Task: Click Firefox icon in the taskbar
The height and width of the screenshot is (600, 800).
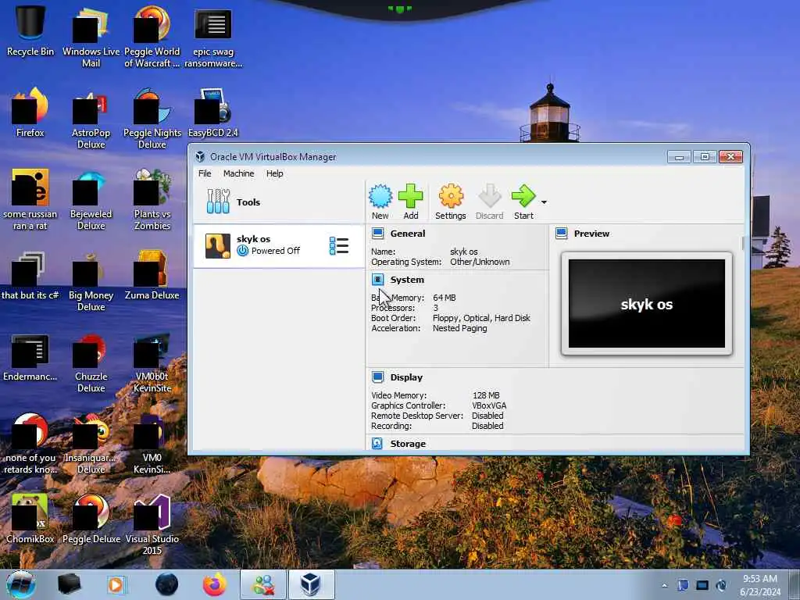Action: coord(214,584)
